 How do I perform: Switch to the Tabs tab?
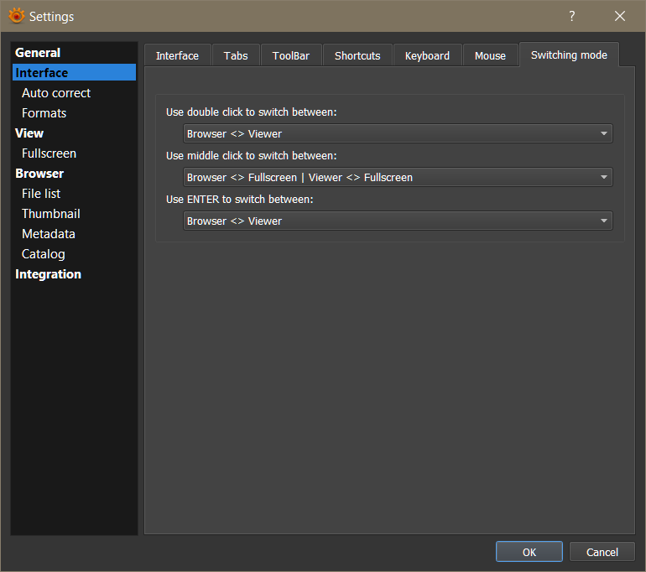(x=236, y=55)
